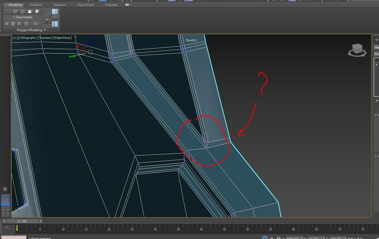This screenshot has height=239, width=379.
Task: Go to previous frame on time slider
Action: pos(4,221)
